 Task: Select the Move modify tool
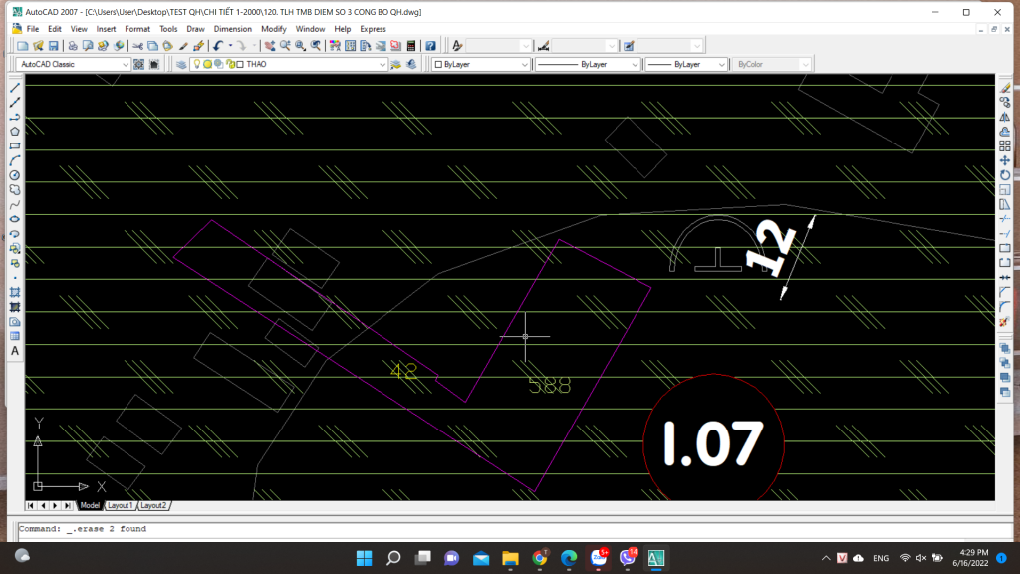1005,160
